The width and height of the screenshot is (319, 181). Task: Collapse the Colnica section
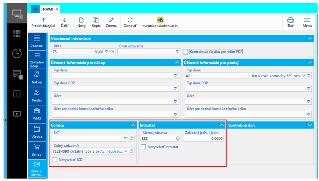tap(133, 125)
